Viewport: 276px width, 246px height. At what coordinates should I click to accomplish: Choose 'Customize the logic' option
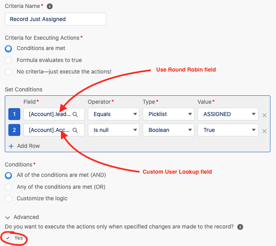click(8, 199)
